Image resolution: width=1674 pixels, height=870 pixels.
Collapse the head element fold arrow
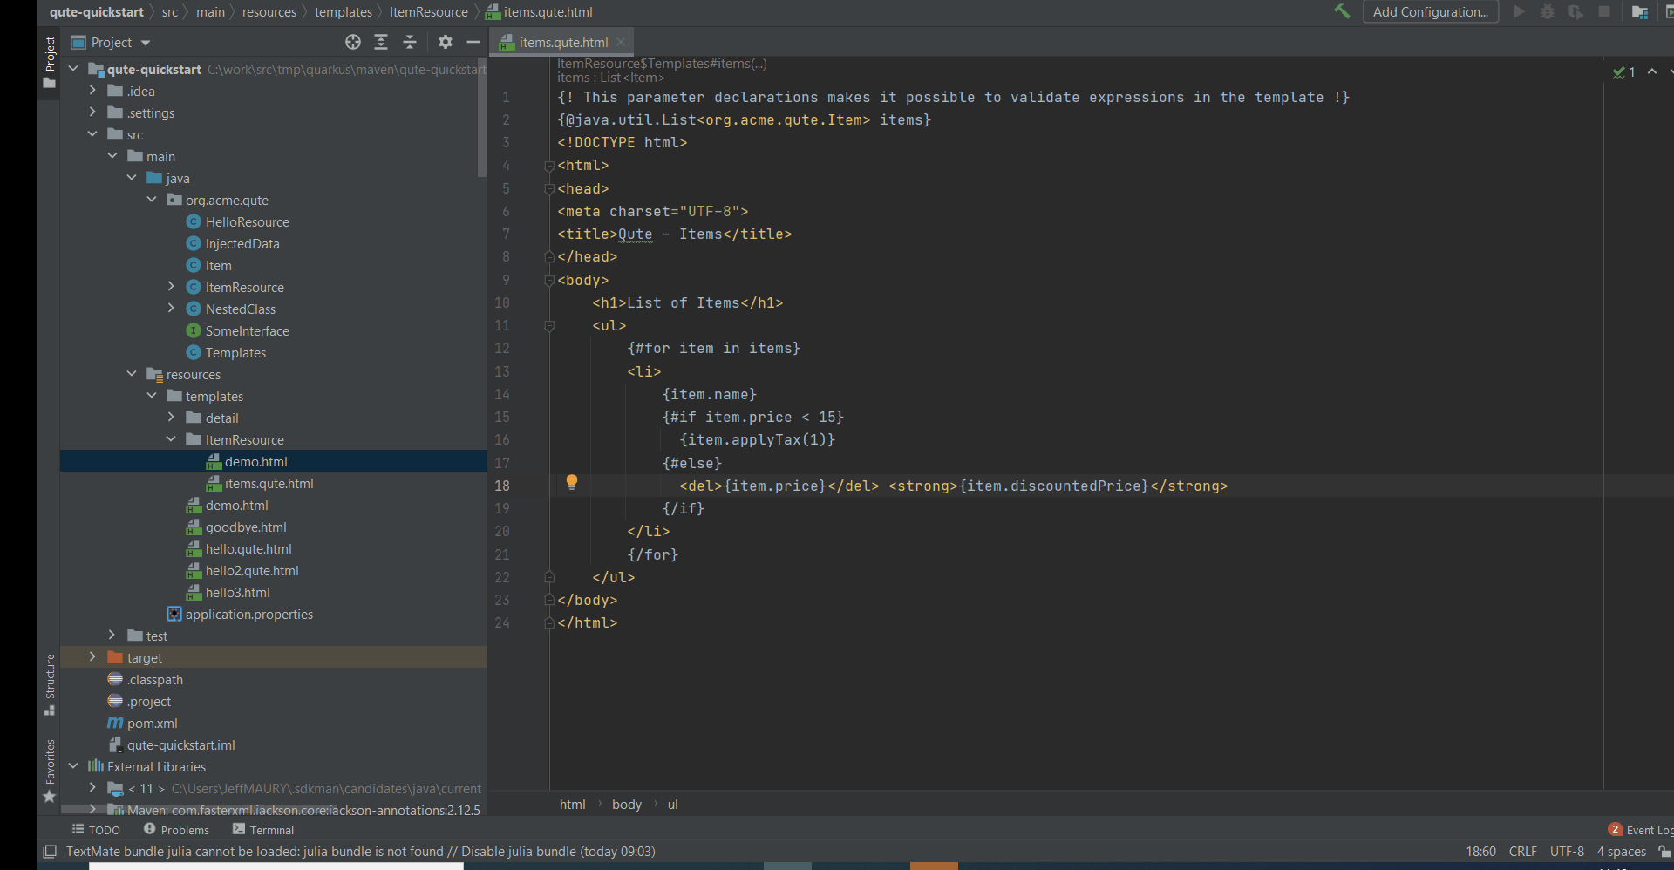[x=548, y=188]
